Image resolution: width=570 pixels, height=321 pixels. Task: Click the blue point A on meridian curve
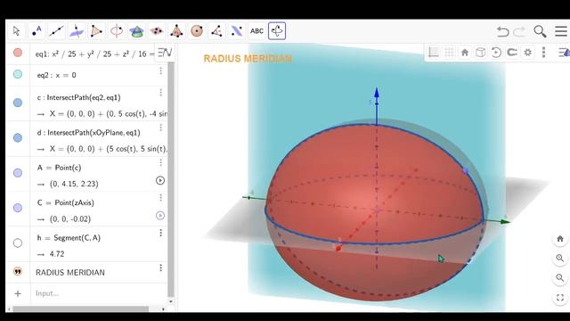pyautogui.click(x=465, y=170)
